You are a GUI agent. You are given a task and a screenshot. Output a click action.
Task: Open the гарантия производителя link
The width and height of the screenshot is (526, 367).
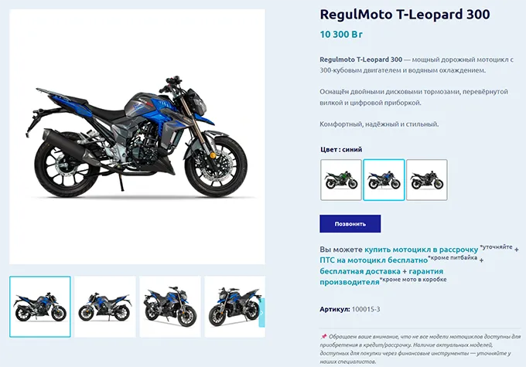(381, 277)
